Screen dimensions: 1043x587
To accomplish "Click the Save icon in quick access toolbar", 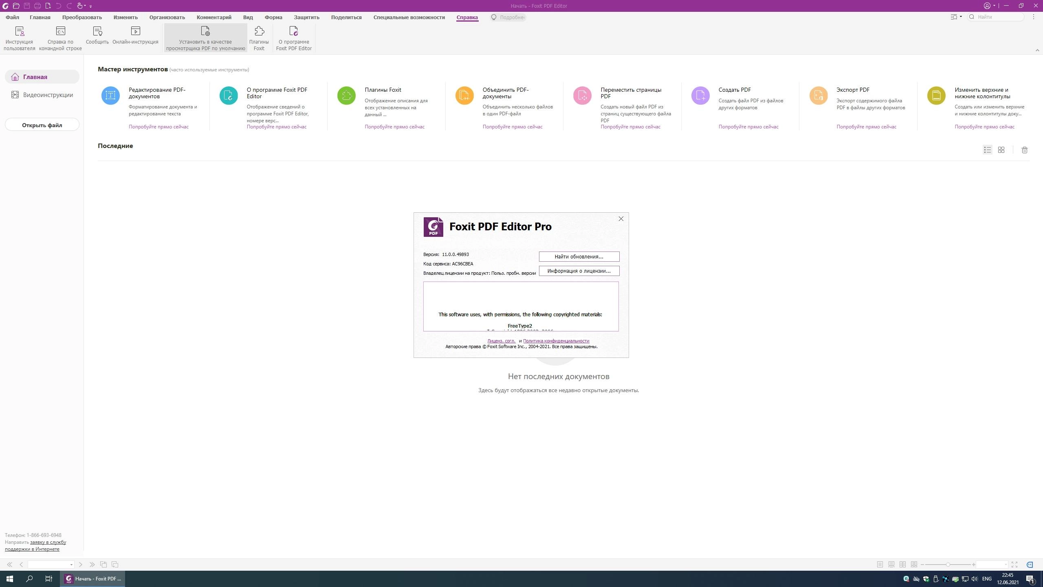I will click(x=26, y=6).
